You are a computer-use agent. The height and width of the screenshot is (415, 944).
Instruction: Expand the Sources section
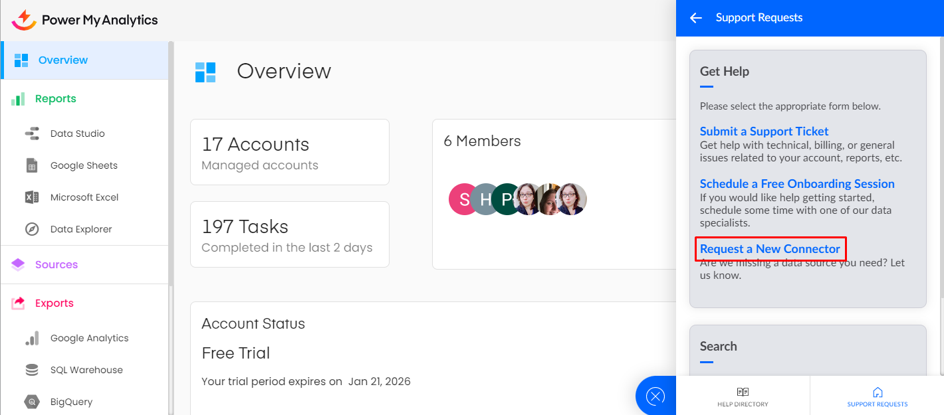click(56, 265)
